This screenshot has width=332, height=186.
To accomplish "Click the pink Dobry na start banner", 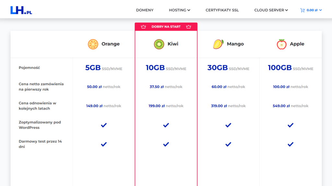I will tap(166, 27).
